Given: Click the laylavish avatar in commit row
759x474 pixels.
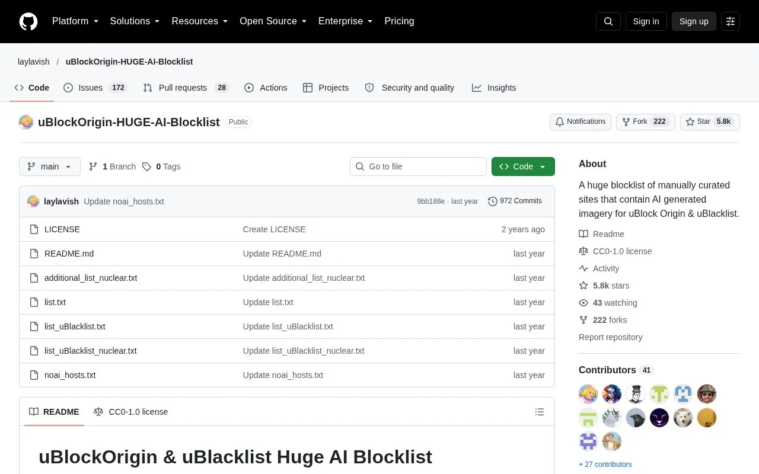Looking at the screenshot, I should [x=33, y=201].
